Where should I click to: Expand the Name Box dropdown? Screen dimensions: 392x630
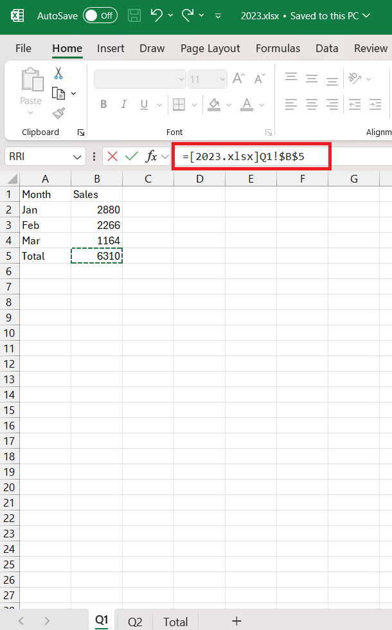[77, 157]
